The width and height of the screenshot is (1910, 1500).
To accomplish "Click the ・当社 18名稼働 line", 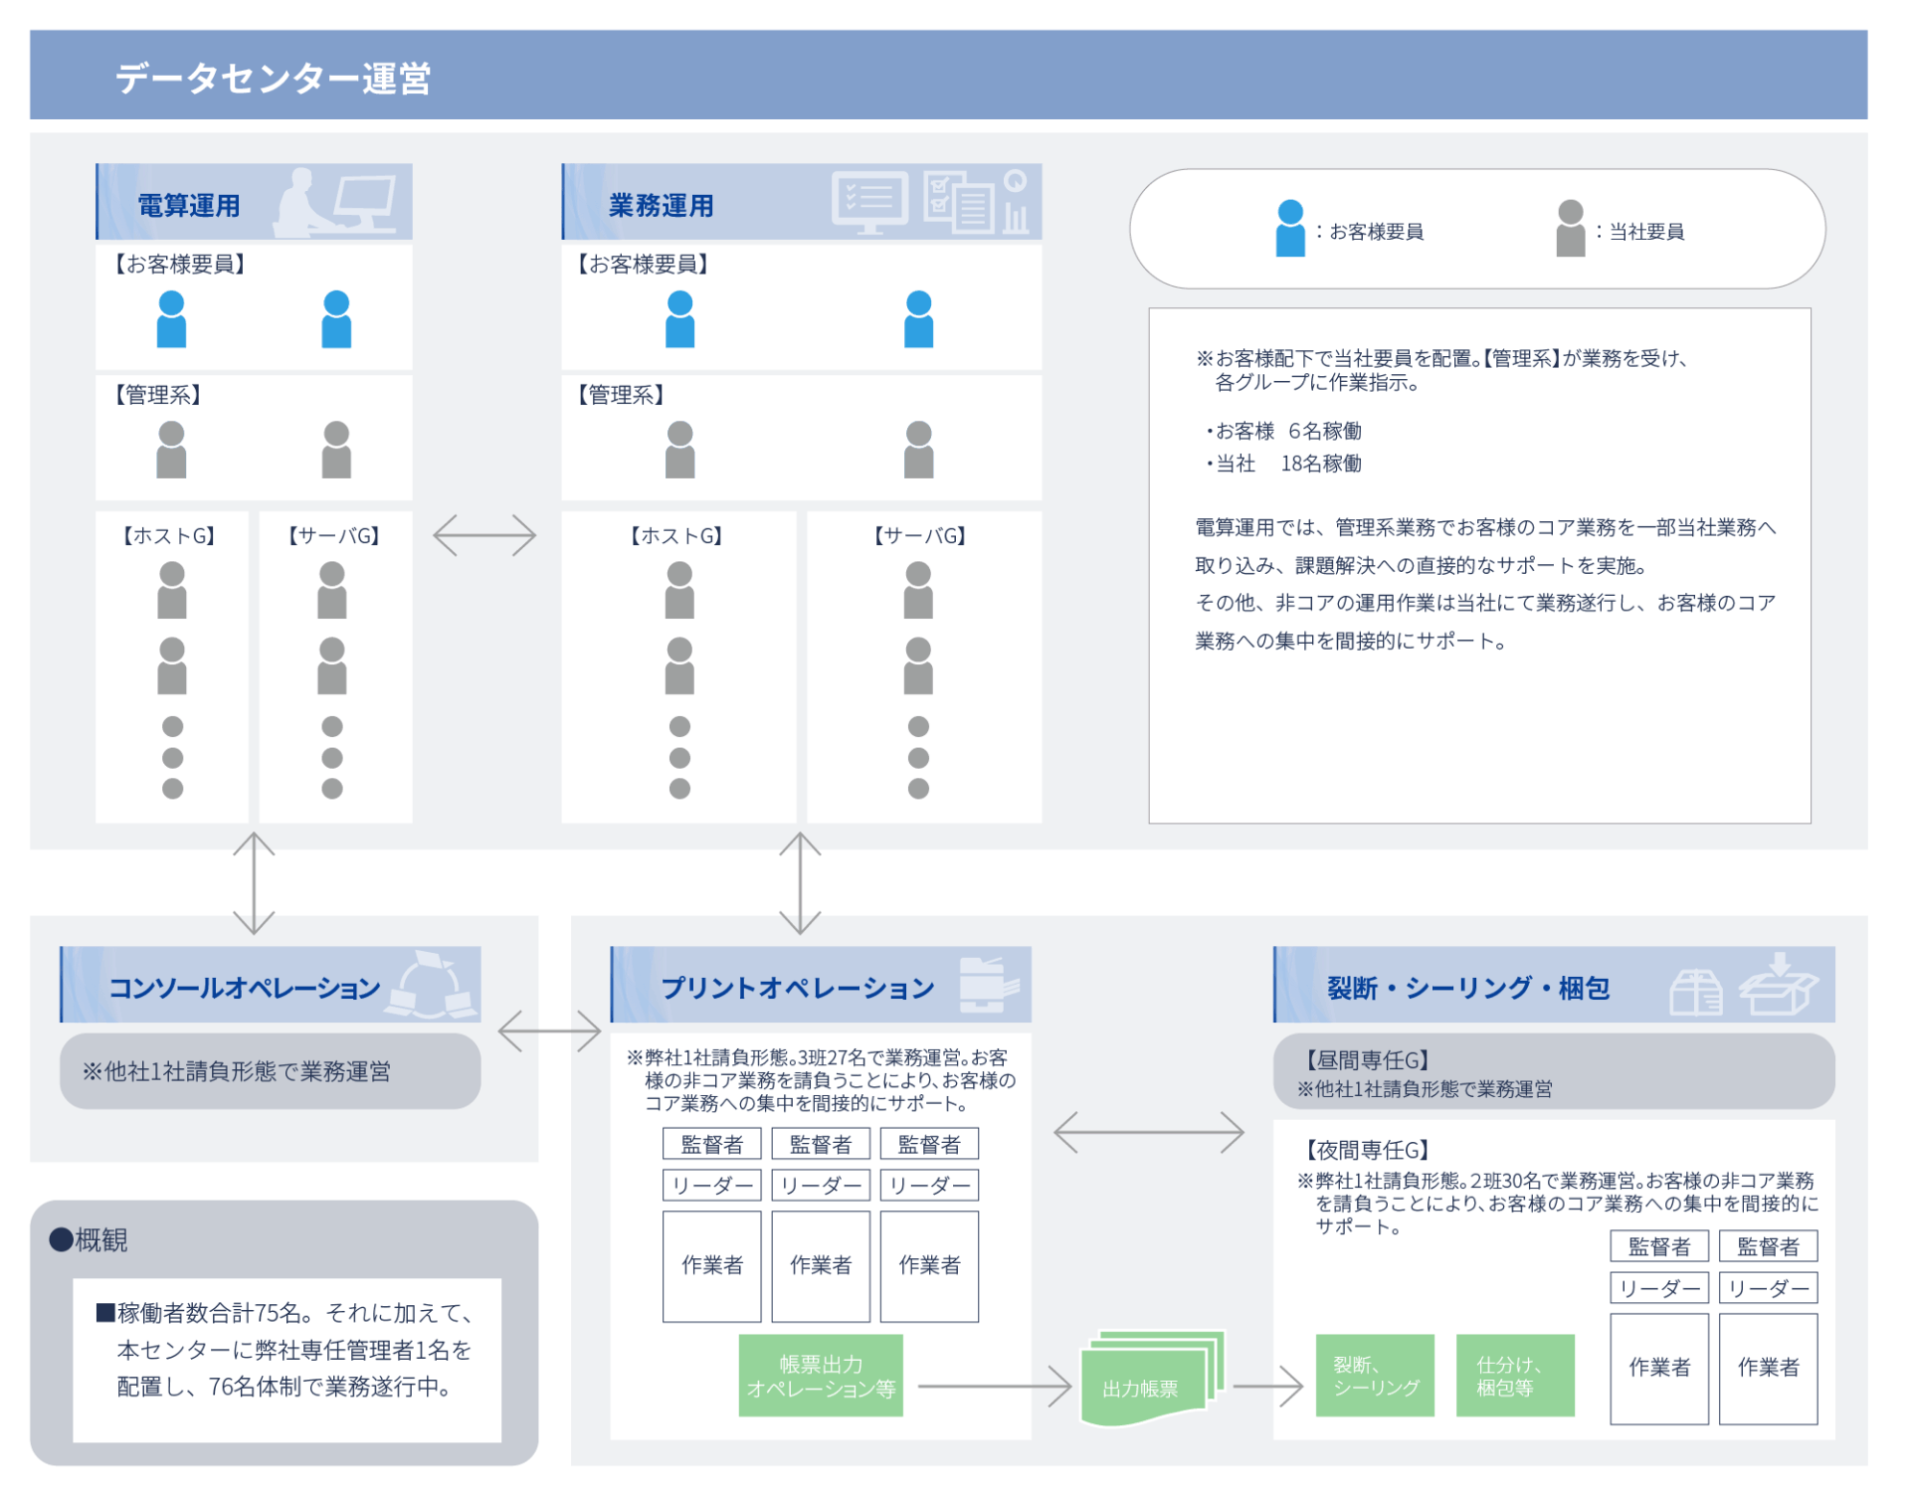I will click(1282, 464).
